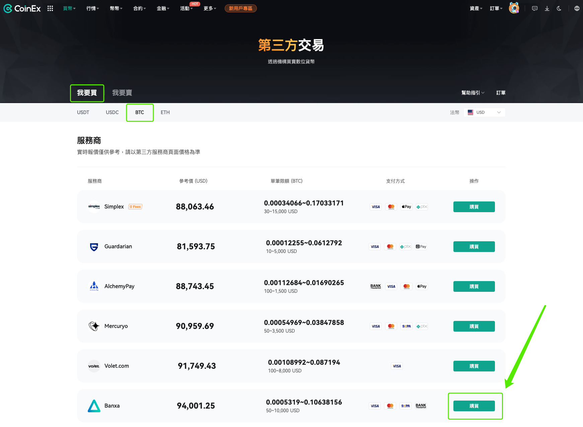The height and width of the screenshot is (427, 583).
Task: Open the 新用戶專區 promo button
Action: pyautogui.click(x=241, y=8)
